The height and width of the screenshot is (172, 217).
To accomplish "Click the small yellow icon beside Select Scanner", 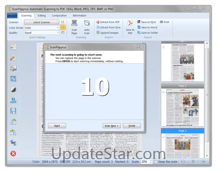I will pos(63,22).
